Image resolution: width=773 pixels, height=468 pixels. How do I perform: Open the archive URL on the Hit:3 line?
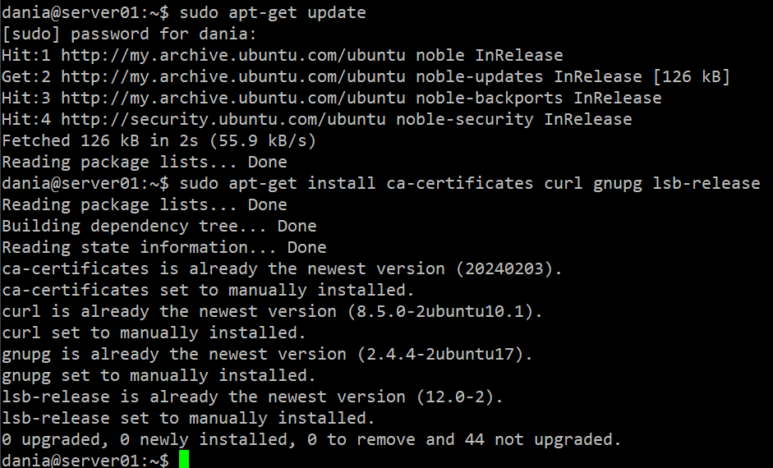[x=233, y=99]
